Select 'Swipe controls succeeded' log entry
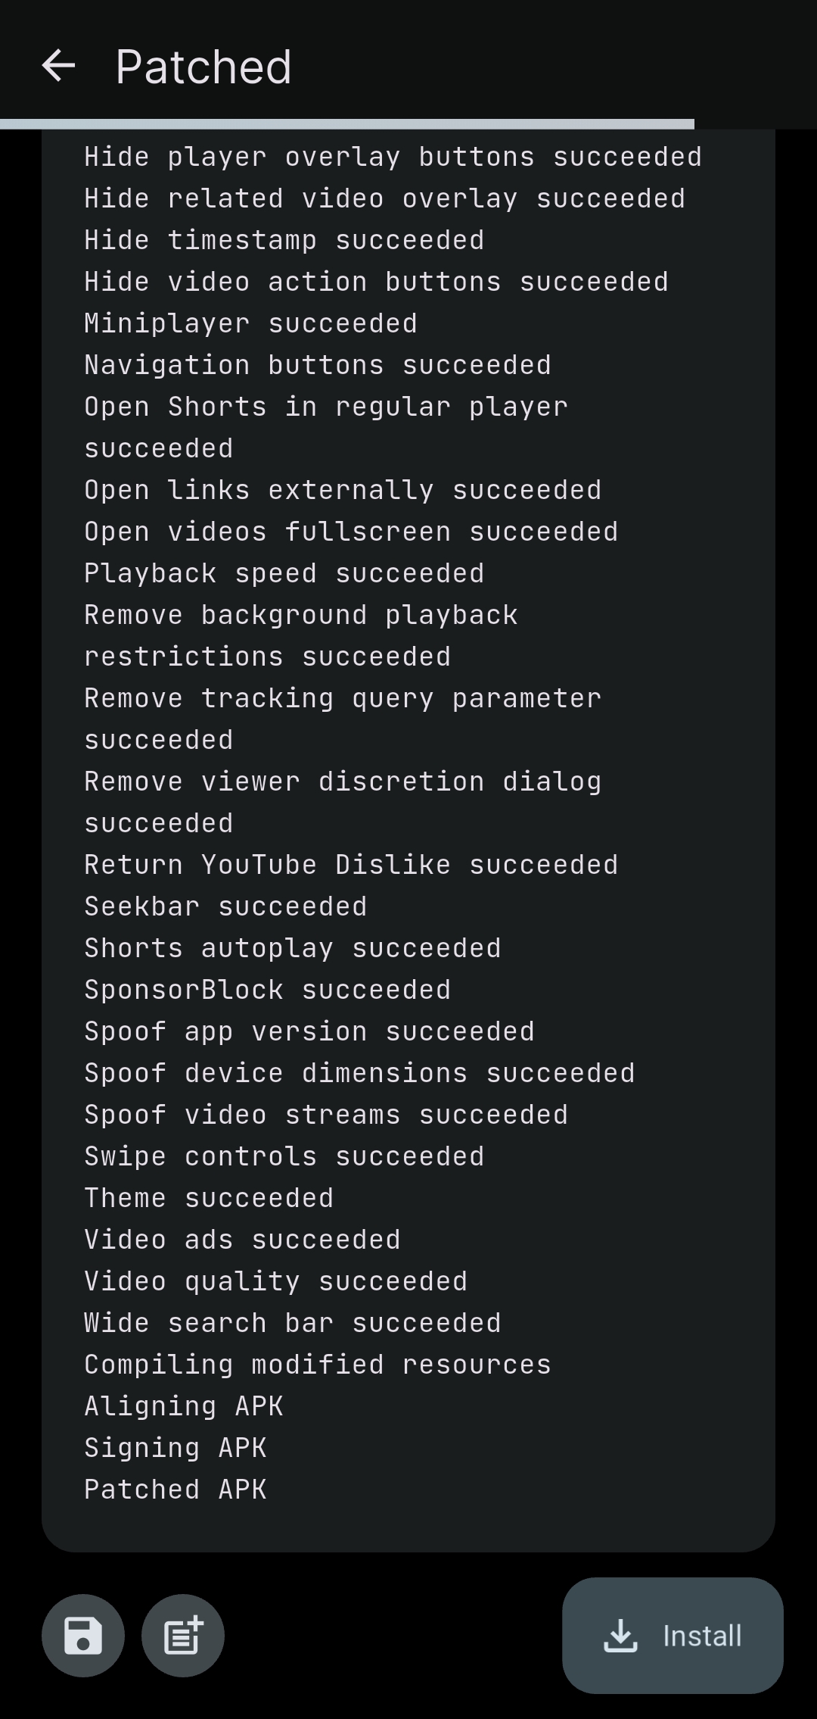This screenshot has height=1719, width=817. coord(284,1156)
